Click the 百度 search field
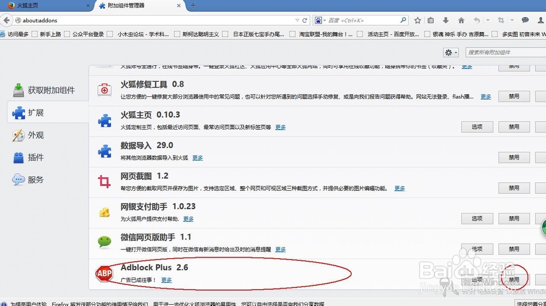 (363, 21)
